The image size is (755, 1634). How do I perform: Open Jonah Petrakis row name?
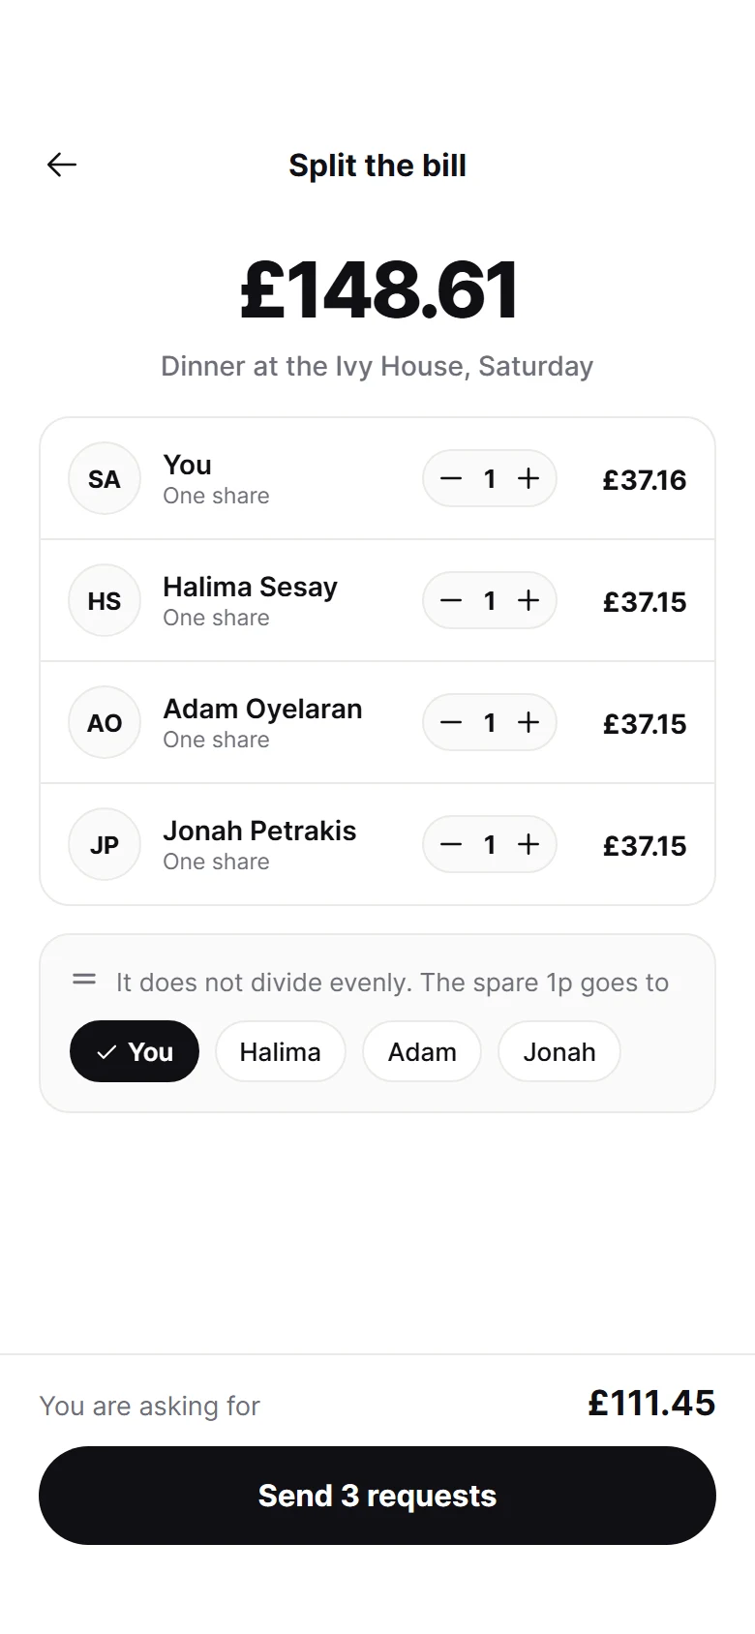[259, 831]
